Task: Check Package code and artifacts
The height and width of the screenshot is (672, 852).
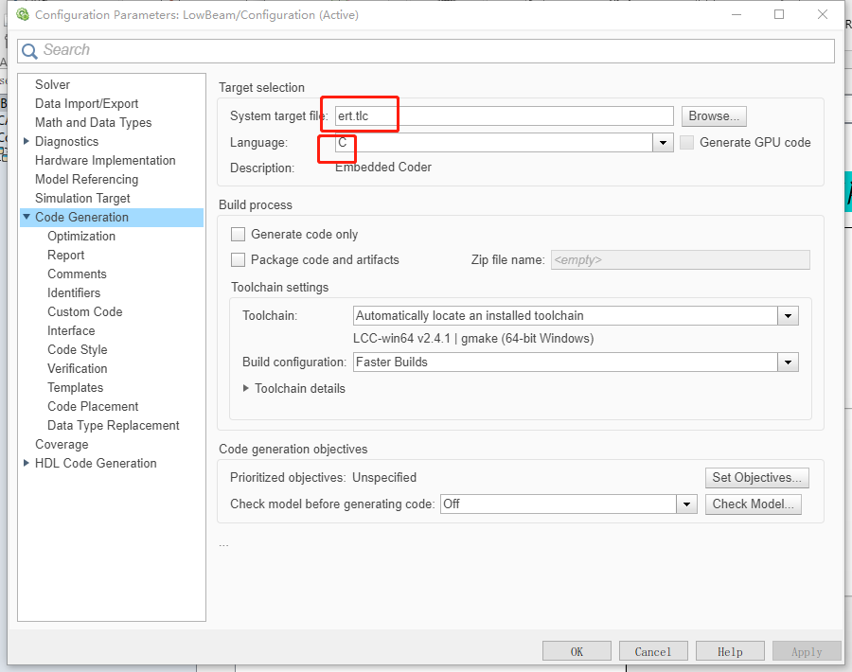Action: (x=239, y=260)
